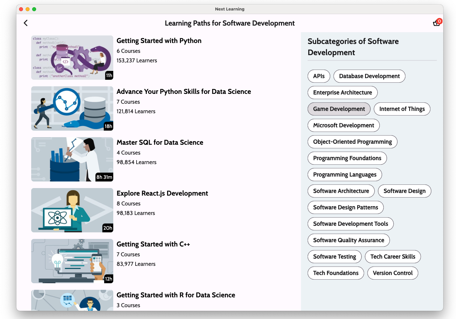The height and width of the screenshot is (319, 456).
Task: Open Advance Your Python Skills title
Action: [184, 92]
